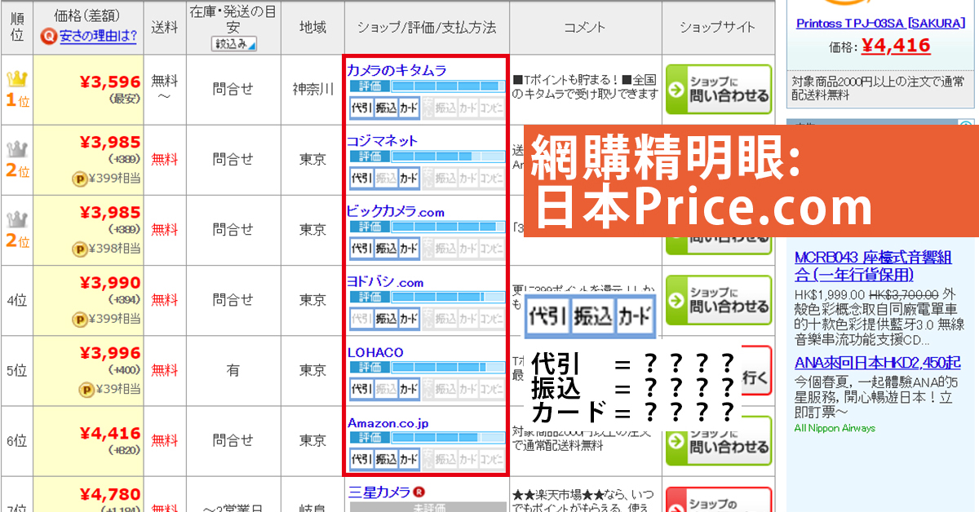Click the P point icon next to ¥39相当

point(86,390)
